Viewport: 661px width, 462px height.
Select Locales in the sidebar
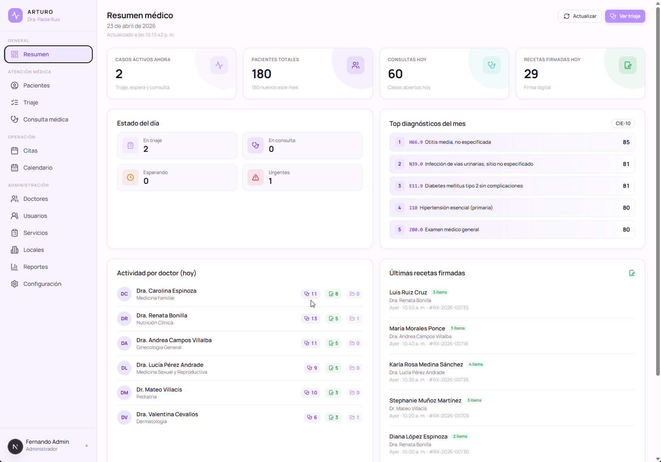pos(15,250)
